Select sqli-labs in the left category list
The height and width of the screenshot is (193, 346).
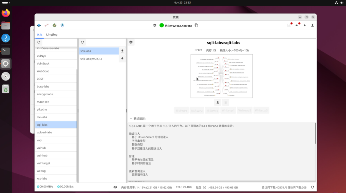(56, 125)
